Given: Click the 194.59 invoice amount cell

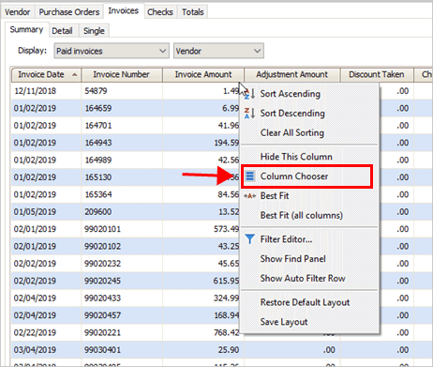Looking at the screenshot, I should click(x=202, y=143).
